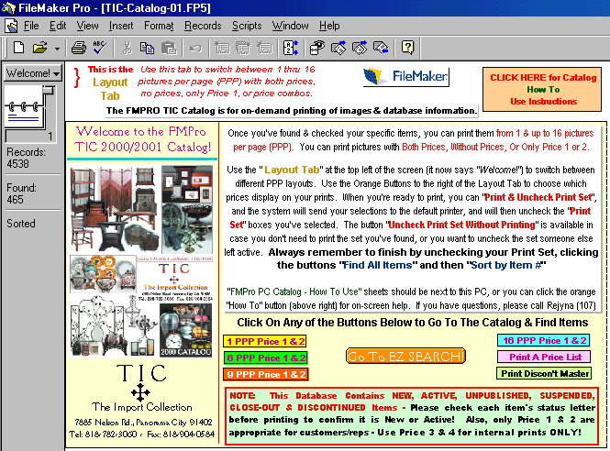This screenshot has height=451, width=610.
Task: Expand the arrow beside Open folder icon
Action: [x=57, y=49]
